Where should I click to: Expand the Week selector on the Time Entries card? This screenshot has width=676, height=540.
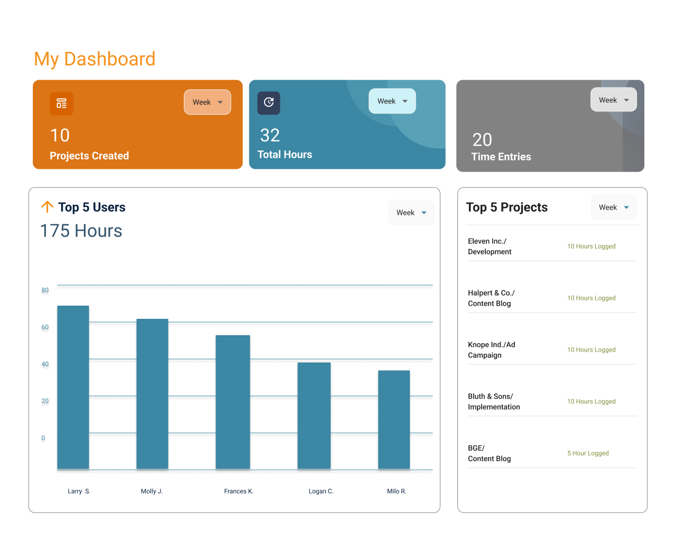[613, 99]
